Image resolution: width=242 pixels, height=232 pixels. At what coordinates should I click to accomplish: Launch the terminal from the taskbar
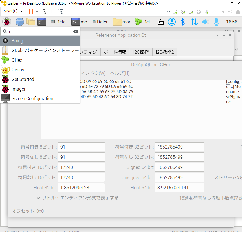point(42,22)
